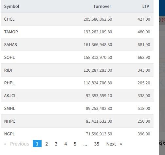Screen dimensions: 165x155
Task: Open the RHPL symbol entry
Action: (9, 83)
